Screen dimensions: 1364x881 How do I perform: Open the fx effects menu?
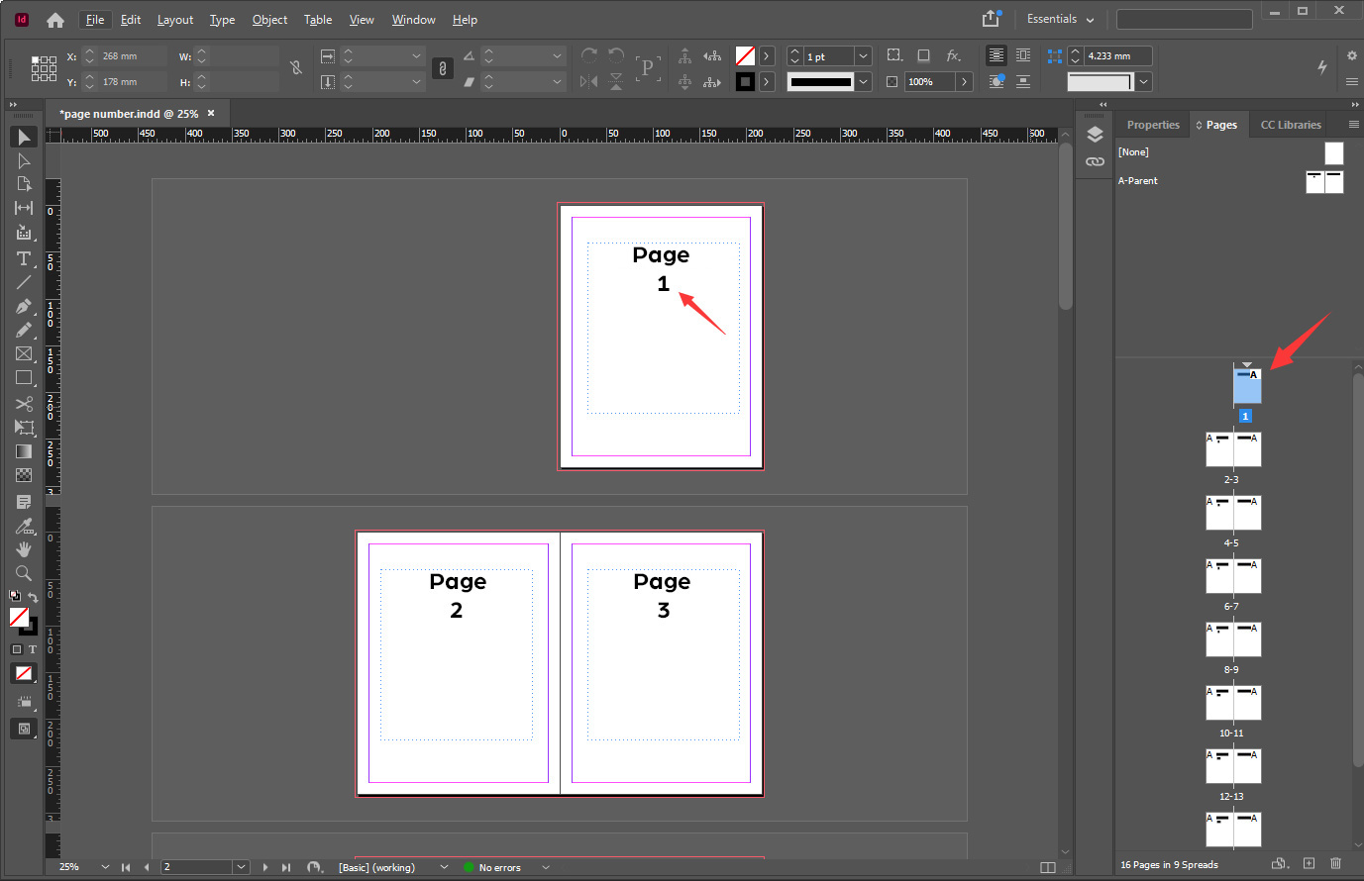953,55
